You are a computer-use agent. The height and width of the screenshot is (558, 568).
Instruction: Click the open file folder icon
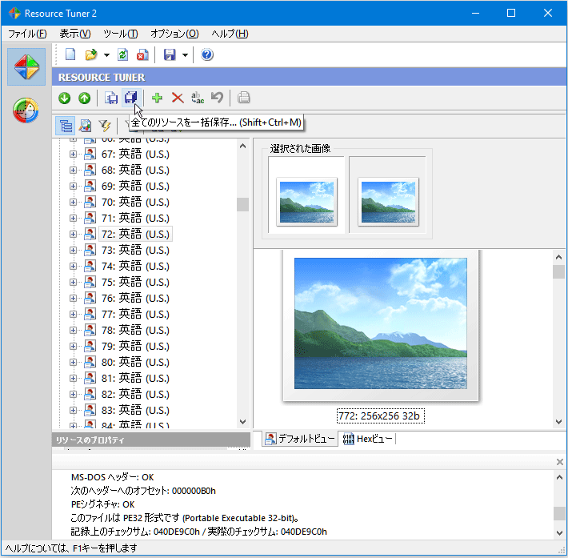click(x=90, y=54)
